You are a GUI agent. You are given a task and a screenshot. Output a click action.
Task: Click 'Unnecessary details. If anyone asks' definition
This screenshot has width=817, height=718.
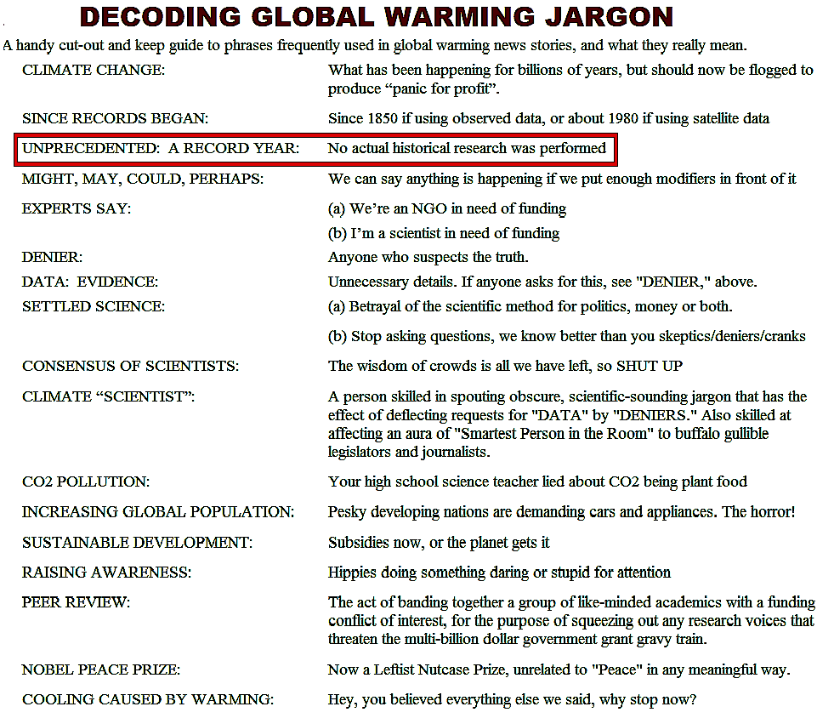tap(542, 282)
